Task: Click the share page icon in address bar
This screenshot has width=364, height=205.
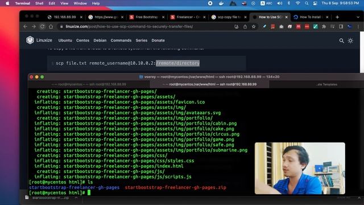Action: [245, 27]
